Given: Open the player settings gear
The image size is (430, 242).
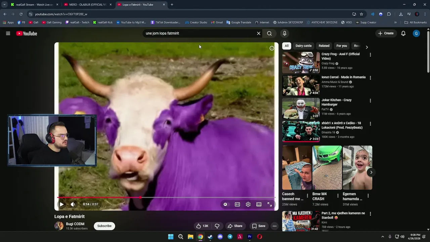Looking at the screenshot, I should coord(248,204).
